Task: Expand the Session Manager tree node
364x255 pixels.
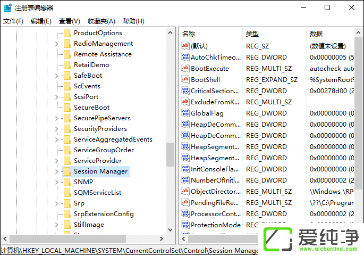Action: pos(57,171)
